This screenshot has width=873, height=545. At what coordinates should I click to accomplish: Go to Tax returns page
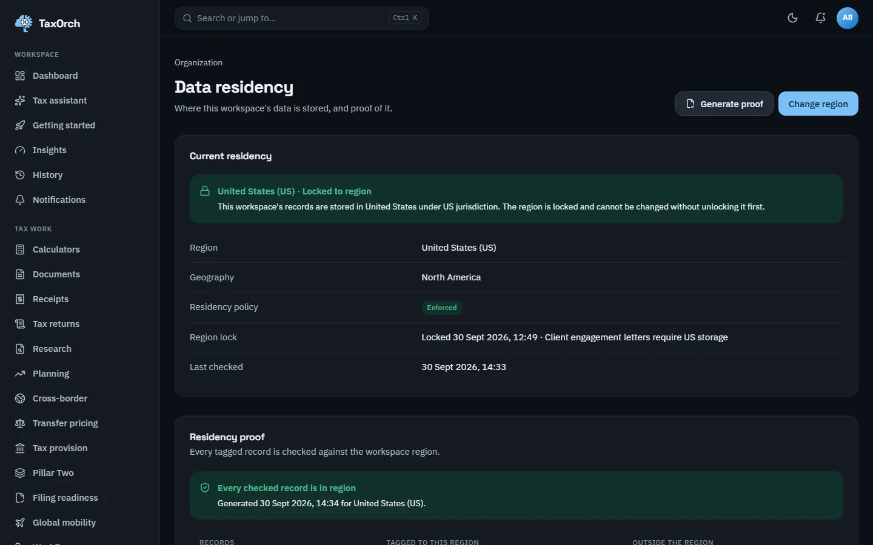[x=80, y=324]
